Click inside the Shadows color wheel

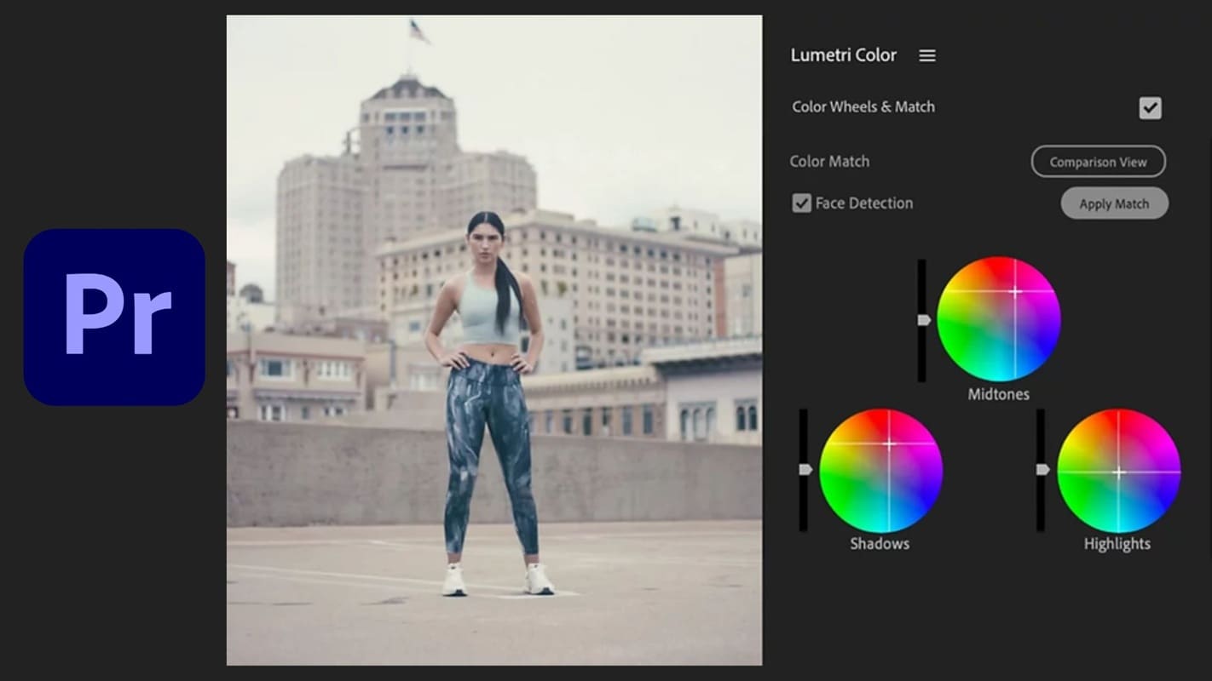(x=880, y=471)
